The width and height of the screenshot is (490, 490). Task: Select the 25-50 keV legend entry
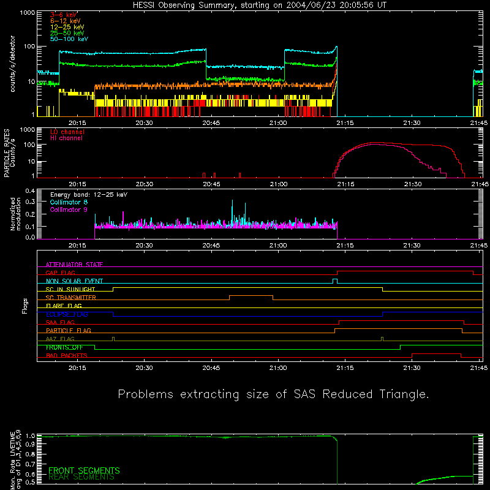67,33
